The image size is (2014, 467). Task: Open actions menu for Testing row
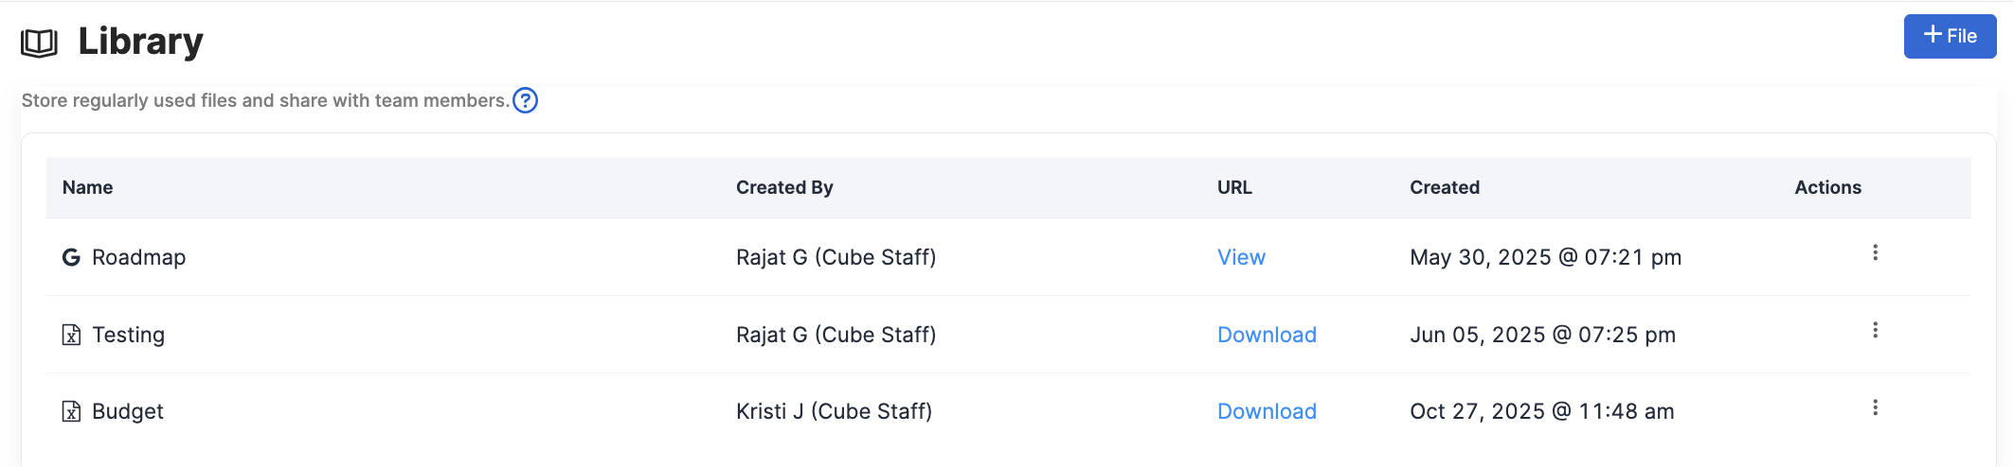[x=1875, y=330]
